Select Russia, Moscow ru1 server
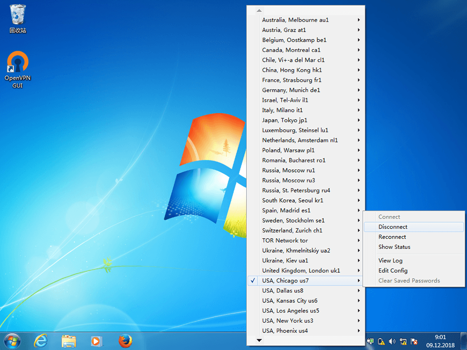This screenshot has width=467, height=350. (x=305, y=170)
